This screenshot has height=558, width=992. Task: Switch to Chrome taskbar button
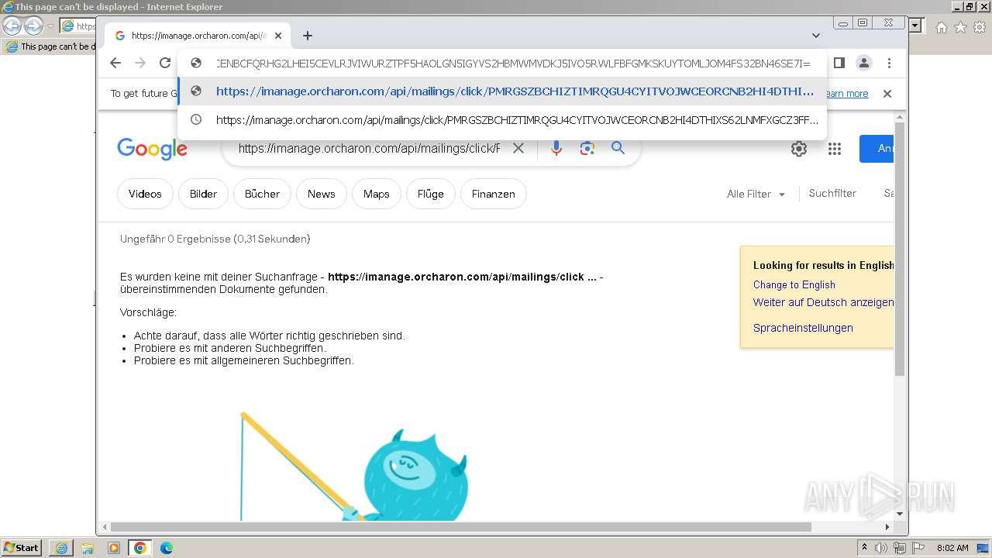(x=140, y=548)
